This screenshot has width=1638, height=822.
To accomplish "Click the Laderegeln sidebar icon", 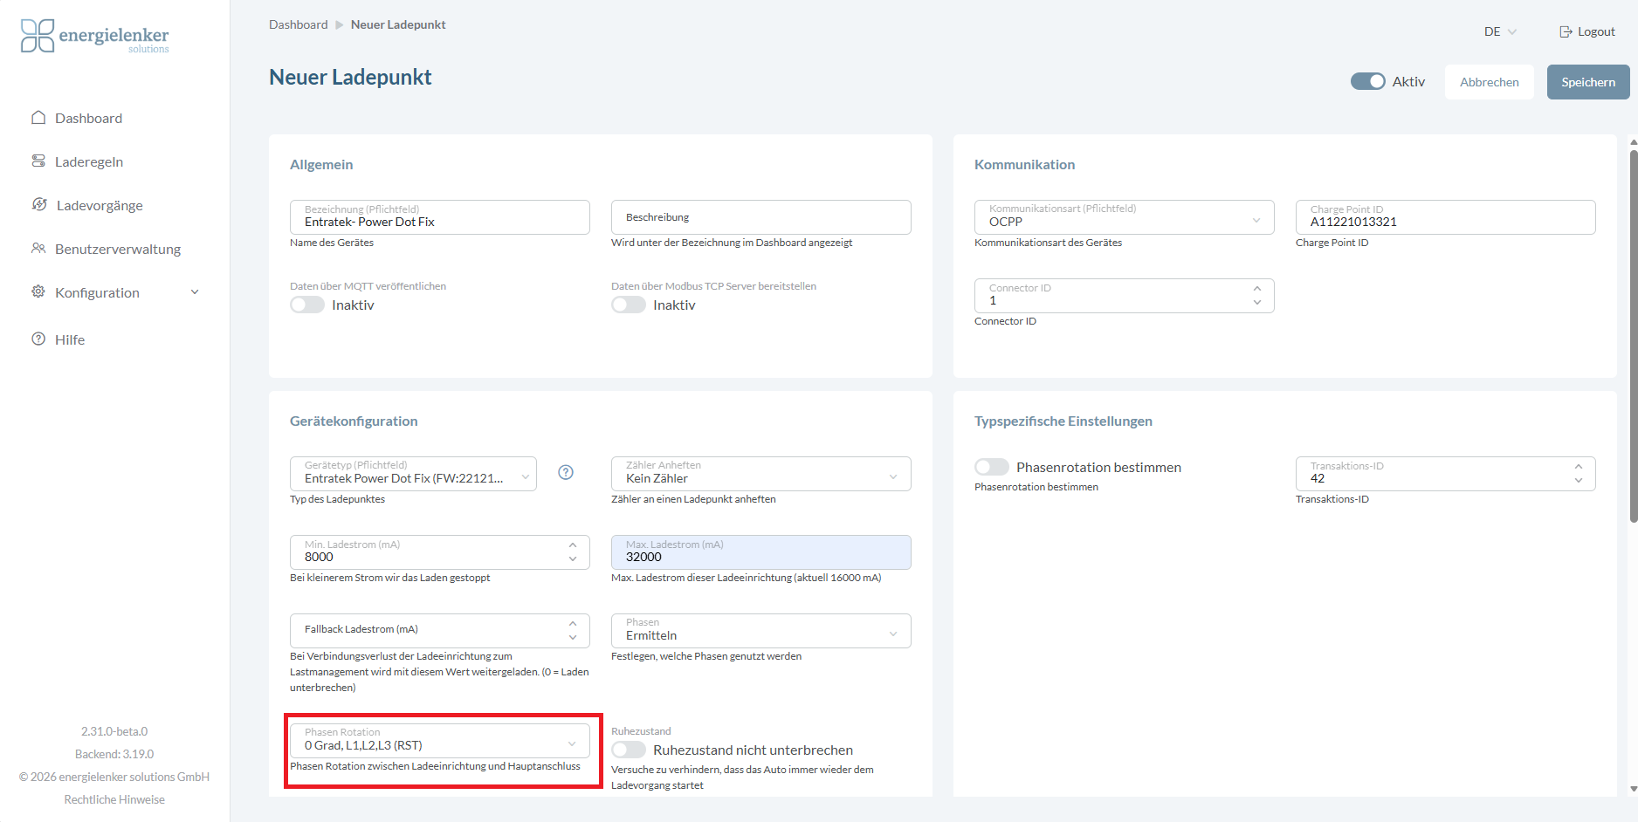I will click(38, 161).
